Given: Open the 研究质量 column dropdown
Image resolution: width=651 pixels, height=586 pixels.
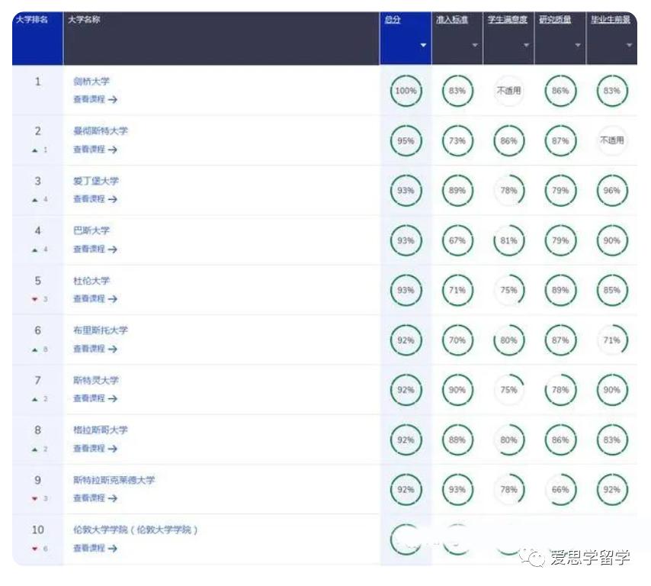Looking at the screenshot, I should (x=577, y=44).
